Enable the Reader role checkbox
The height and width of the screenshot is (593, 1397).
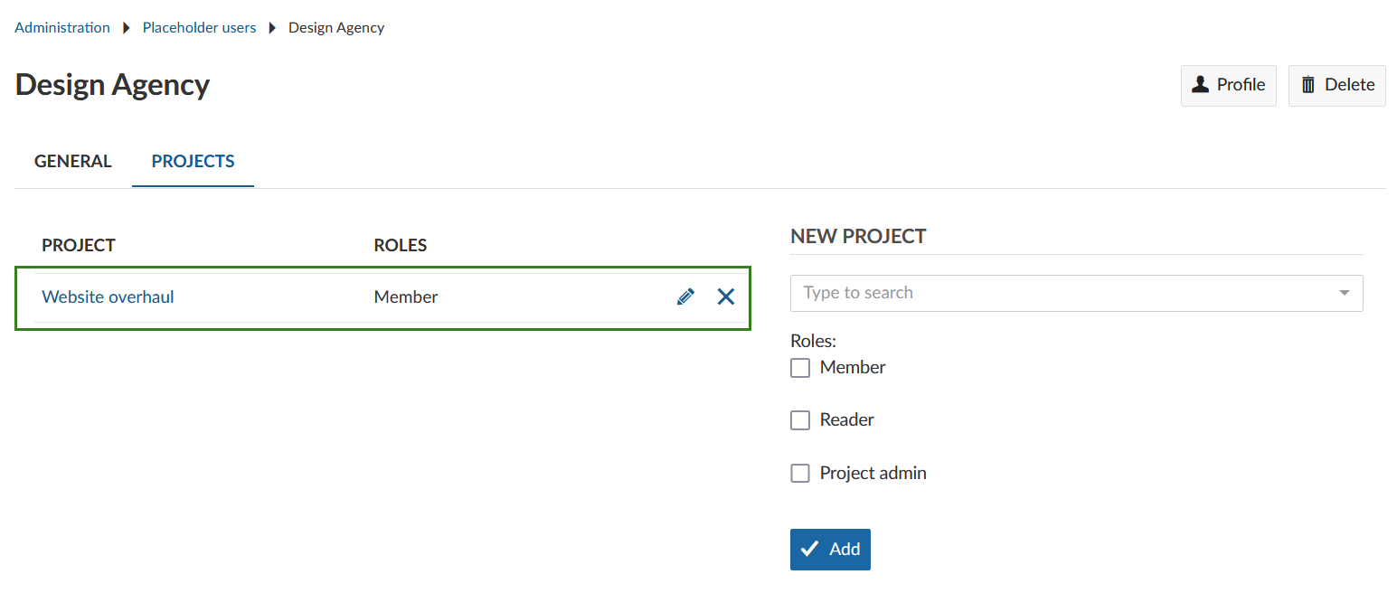[800, 420]
